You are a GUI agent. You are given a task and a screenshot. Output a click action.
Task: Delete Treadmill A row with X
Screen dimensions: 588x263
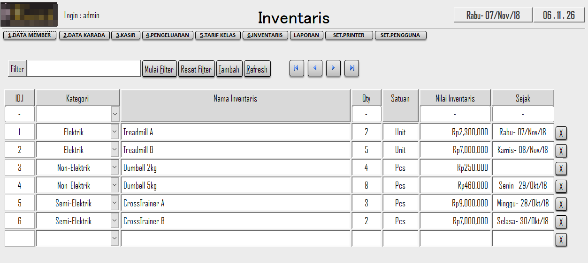click(561, 133)
